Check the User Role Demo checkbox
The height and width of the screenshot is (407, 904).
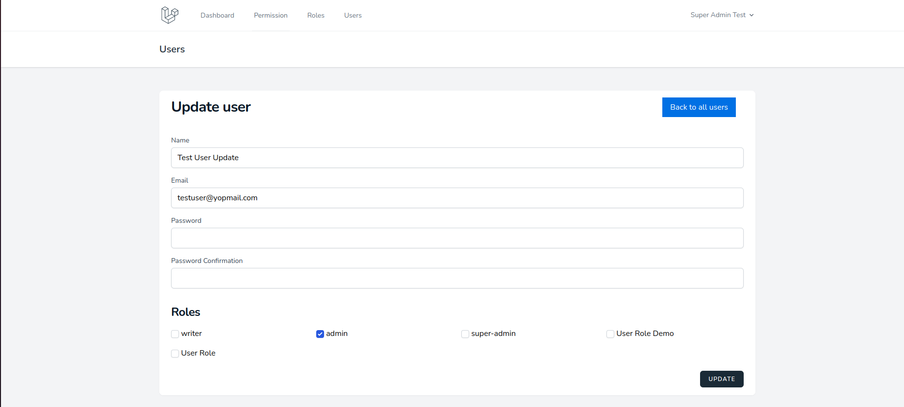(x=610, y=334)
